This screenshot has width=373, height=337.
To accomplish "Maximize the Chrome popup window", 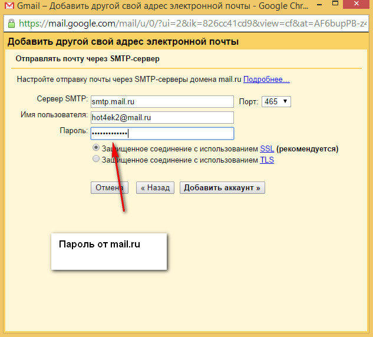I will 335,4.
